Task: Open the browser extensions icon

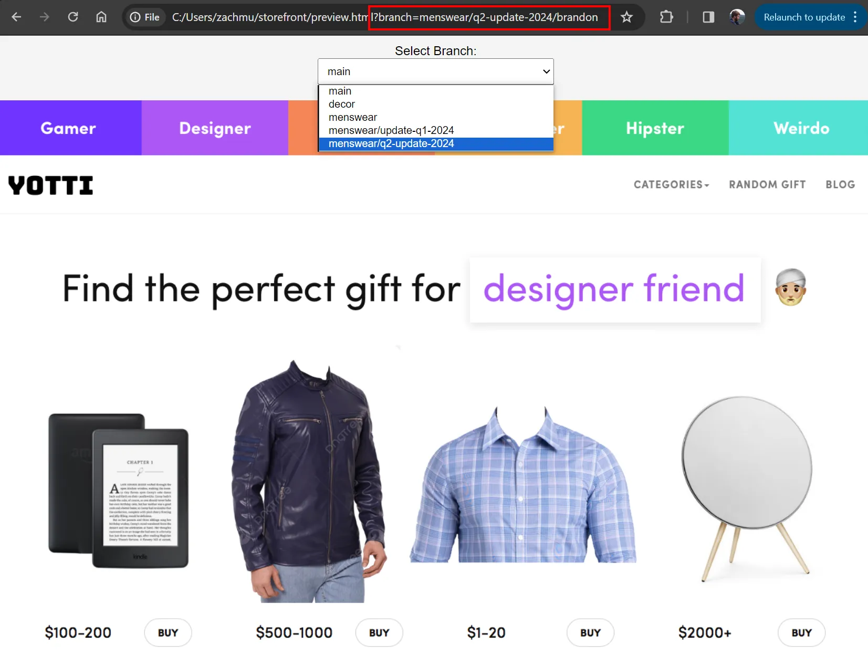Action: tap(666, 17)
